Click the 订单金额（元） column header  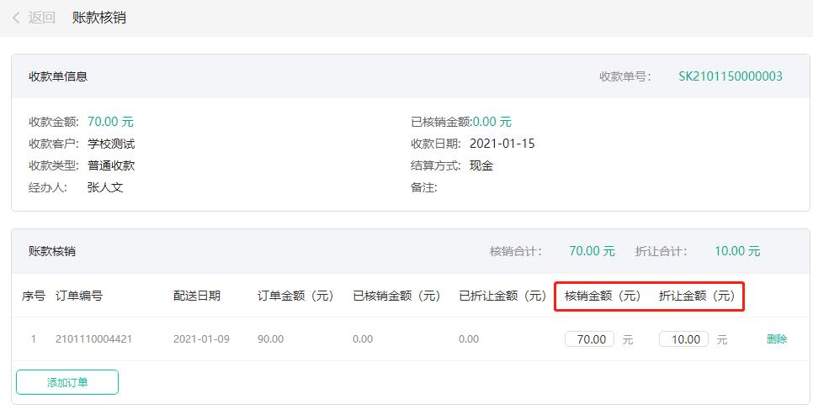pyautogui.click(x=295, y=296)
